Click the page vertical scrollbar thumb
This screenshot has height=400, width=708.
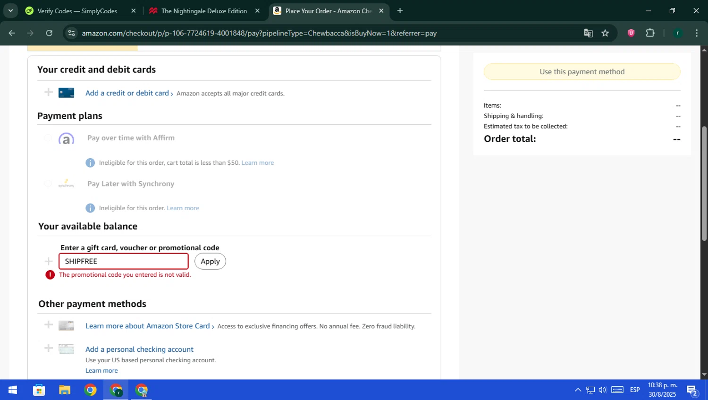point(704,183)
